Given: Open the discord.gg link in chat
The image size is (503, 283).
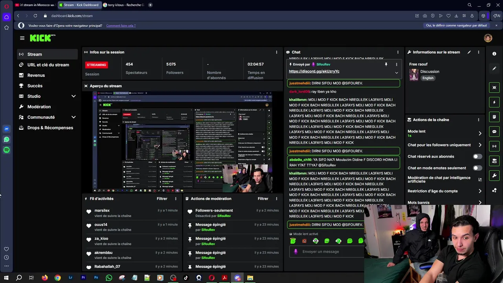Looking at the screenshot, I should pos(314,71).
